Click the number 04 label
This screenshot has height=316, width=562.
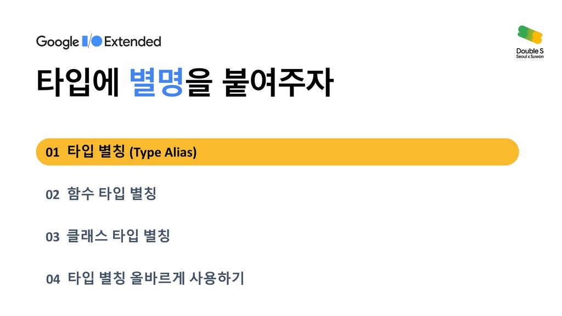pyautogui.click(x=53, y=279)
